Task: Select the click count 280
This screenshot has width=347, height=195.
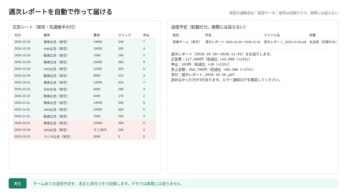Action: pos(121,89)
